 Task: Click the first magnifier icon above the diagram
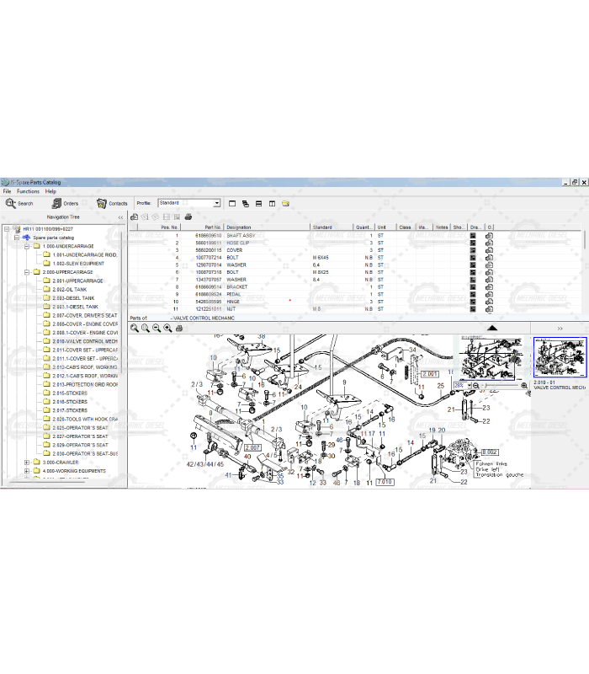[x=135, y=328]
